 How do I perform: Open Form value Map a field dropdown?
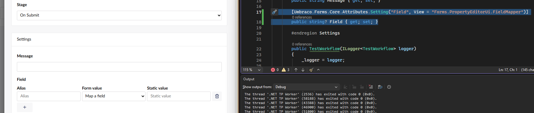114,96
